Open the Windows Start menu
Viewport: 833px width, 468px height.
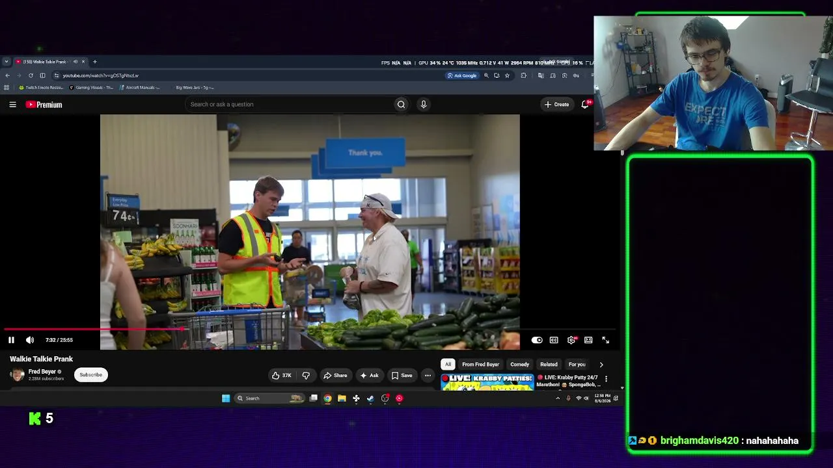coord(226,398)
